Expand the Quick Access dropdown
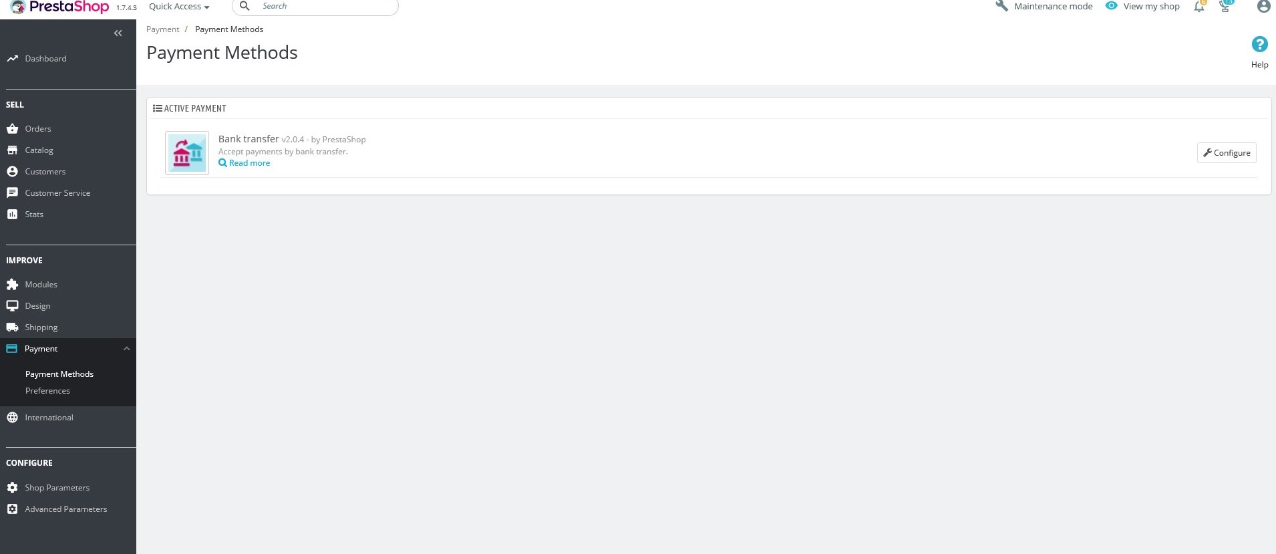The height and width of the screenshot is (554, 1276). (179, 7)
